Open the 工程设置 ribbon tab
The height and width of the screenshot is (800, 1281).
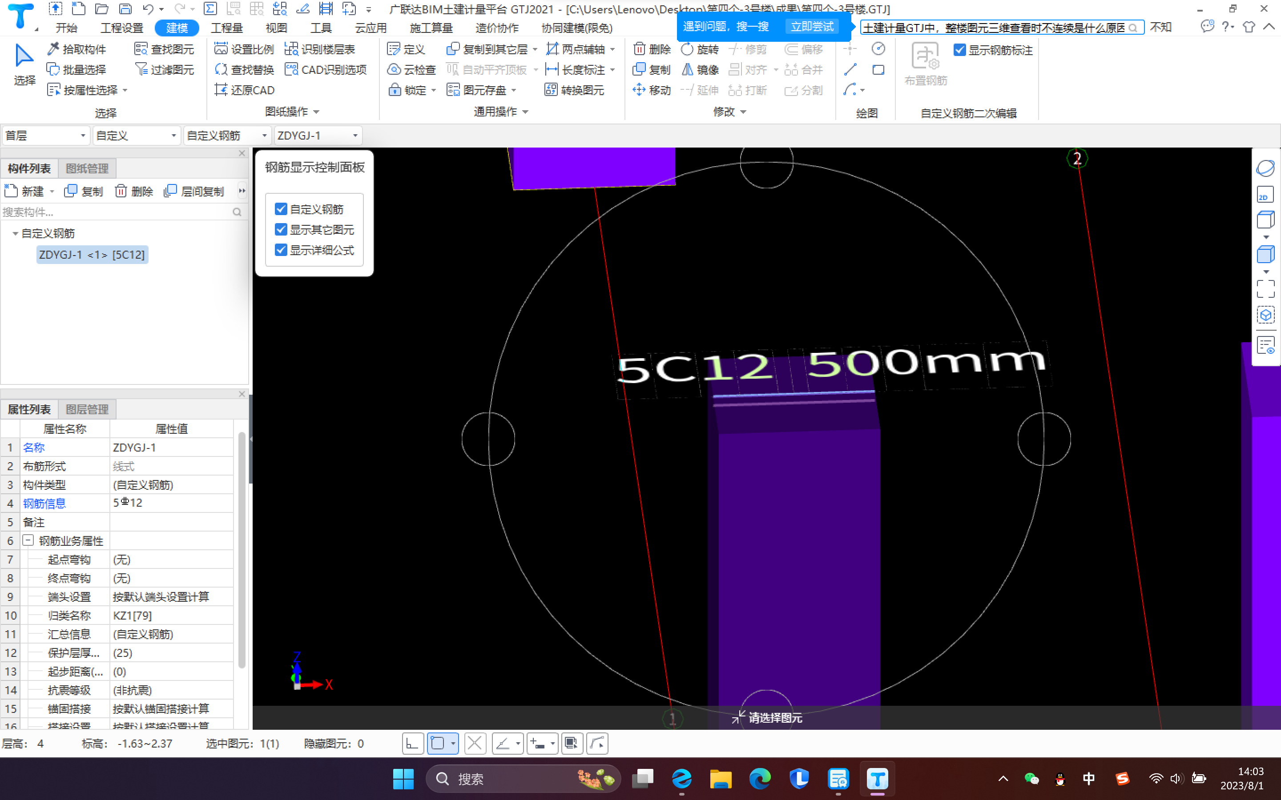click(122, 28)
